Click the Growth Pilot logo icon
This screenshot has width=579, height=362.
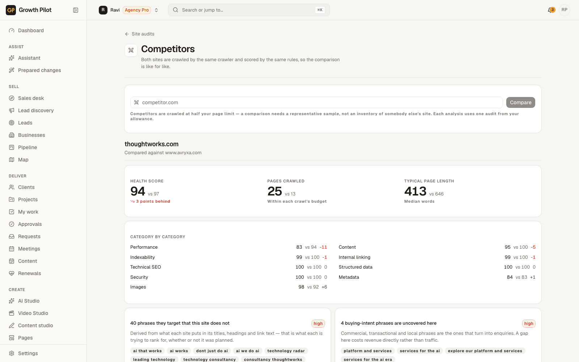[11, 10]
